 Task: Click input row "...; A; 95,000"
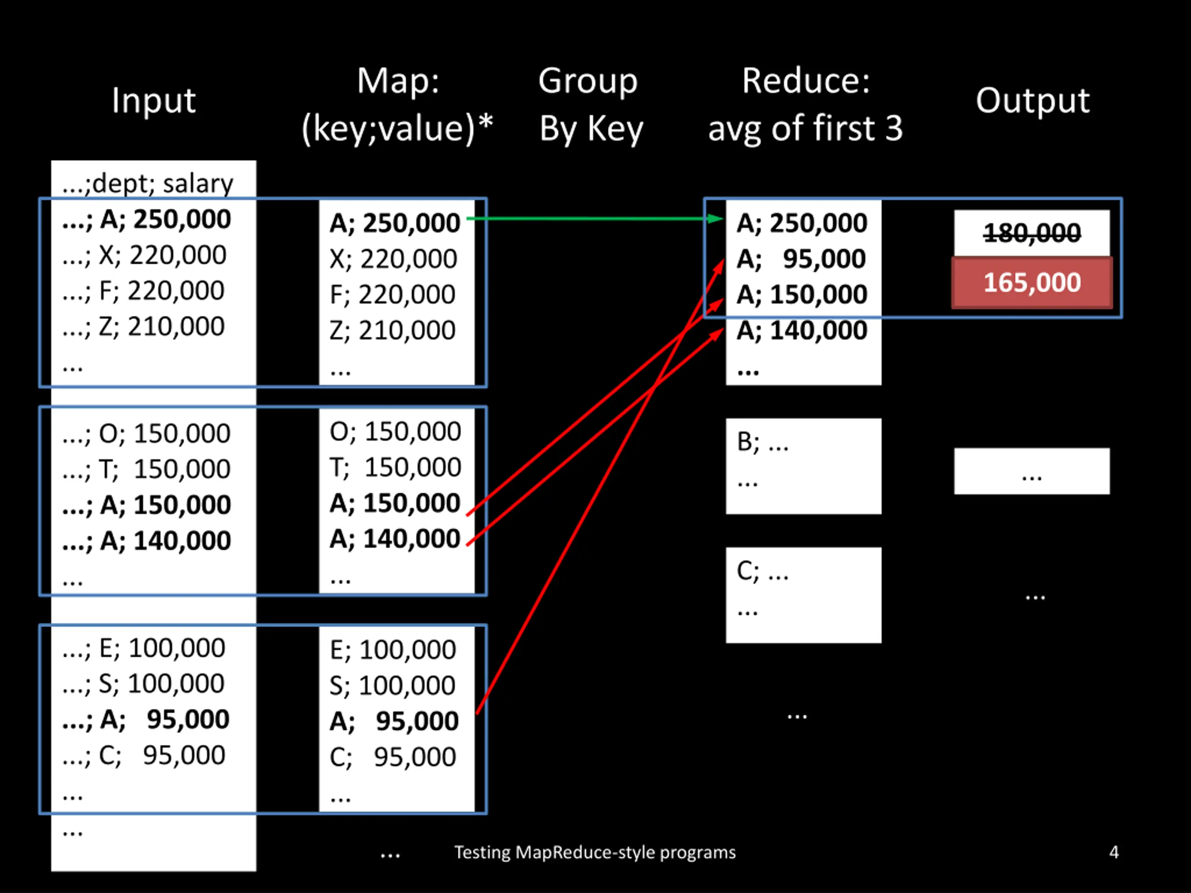coord(146,720)
